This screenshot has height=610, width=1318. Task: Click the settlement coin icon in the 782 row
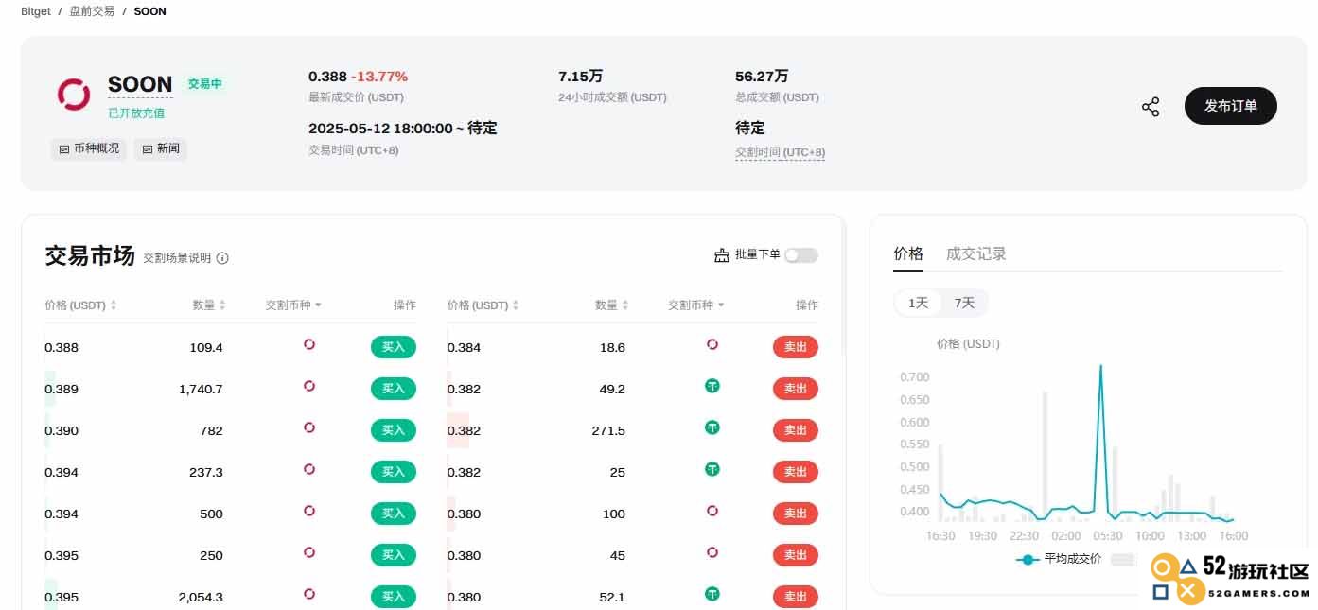(x=309, y=427)
